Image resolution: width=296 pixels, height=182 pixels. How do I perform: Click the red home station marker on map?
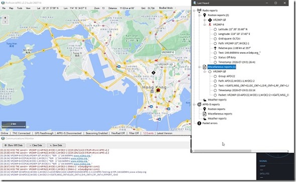pyautogui.click(x=158, y=90)
